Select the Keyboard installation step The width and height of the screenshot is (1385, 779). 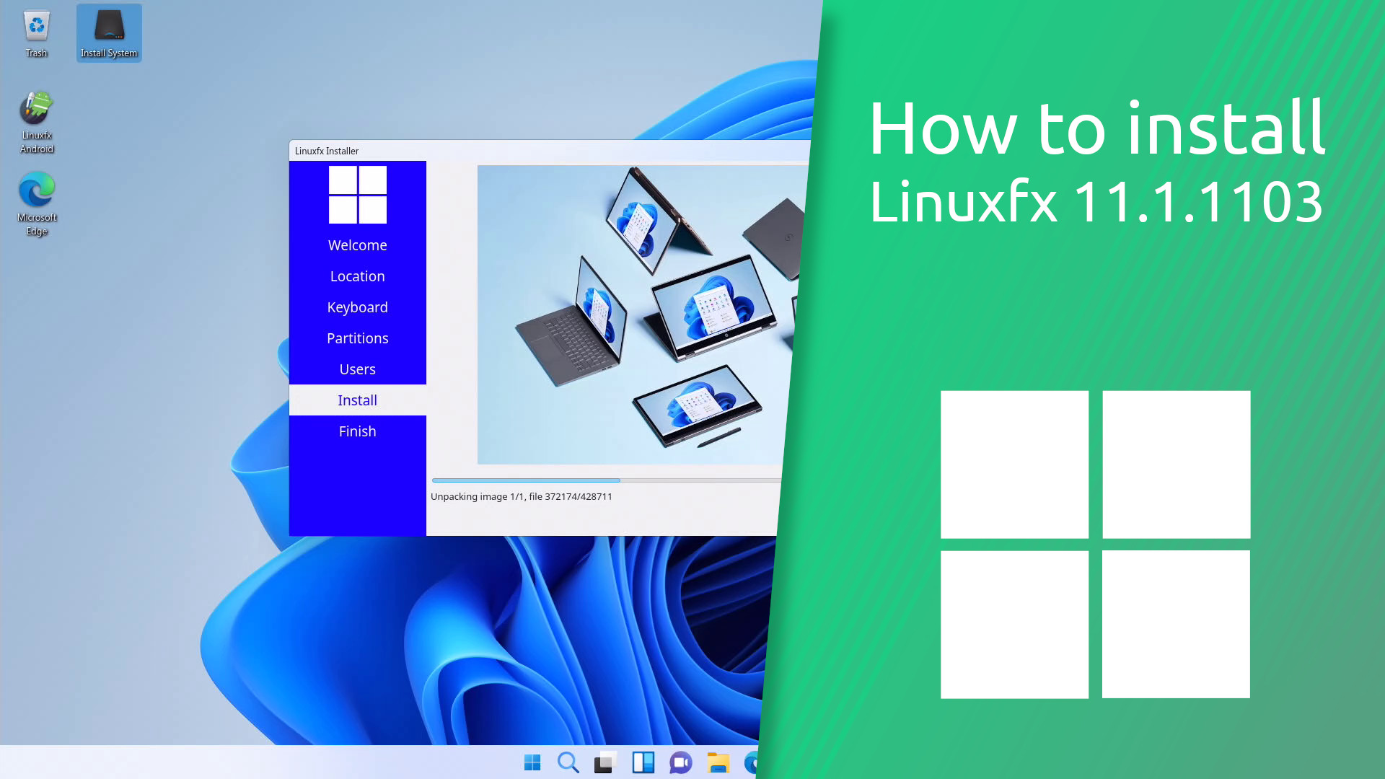point(358,307)
